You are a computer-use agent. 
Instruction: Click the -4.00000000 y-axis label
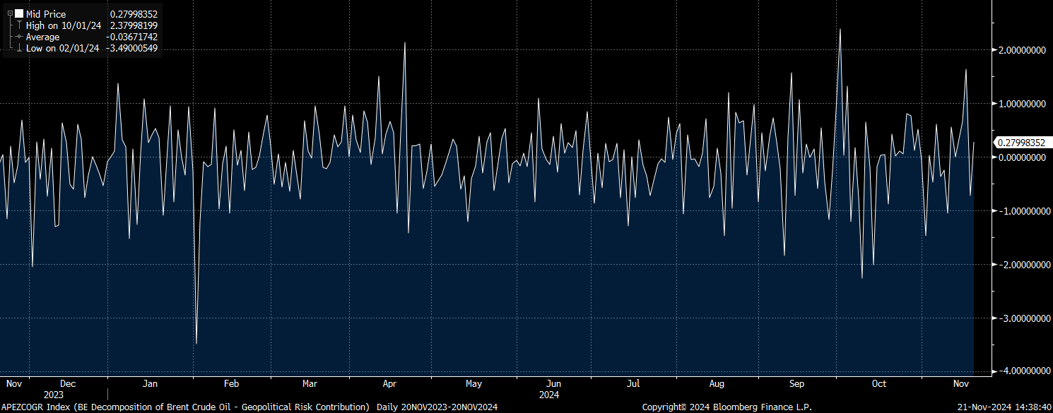[x=1020, y=371]
